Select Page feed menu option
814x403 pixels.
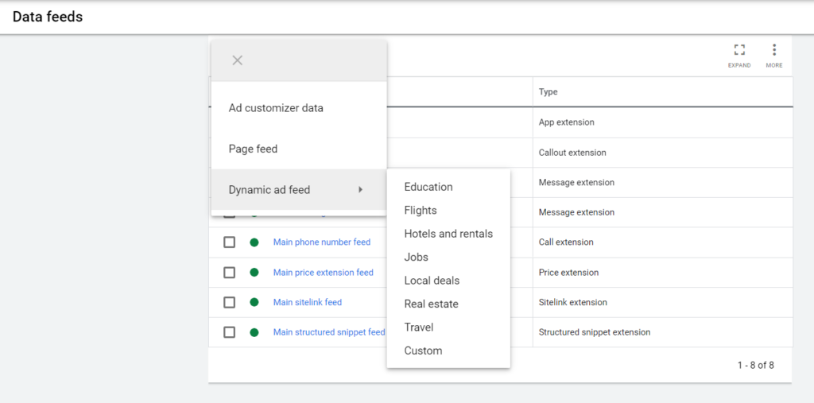(253, 149)
